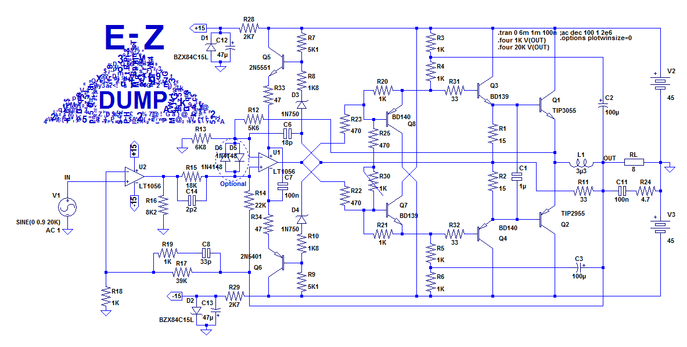Click the '2N5401' part name
Viewport: 687px width, 347px height.
[x=251, y=256]
